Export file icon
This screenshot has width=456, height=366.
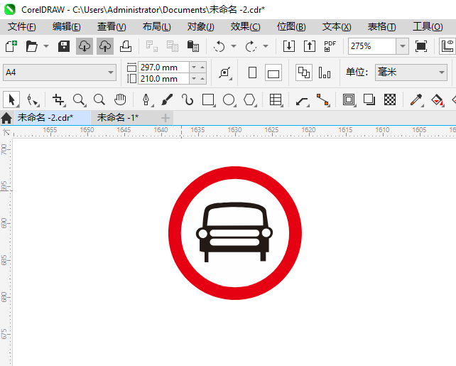coord(310,46)
